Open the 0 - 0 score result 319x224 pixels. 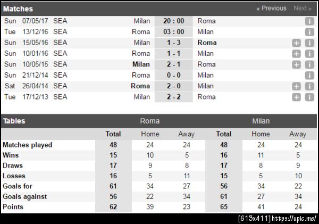[x=173, y=75]
